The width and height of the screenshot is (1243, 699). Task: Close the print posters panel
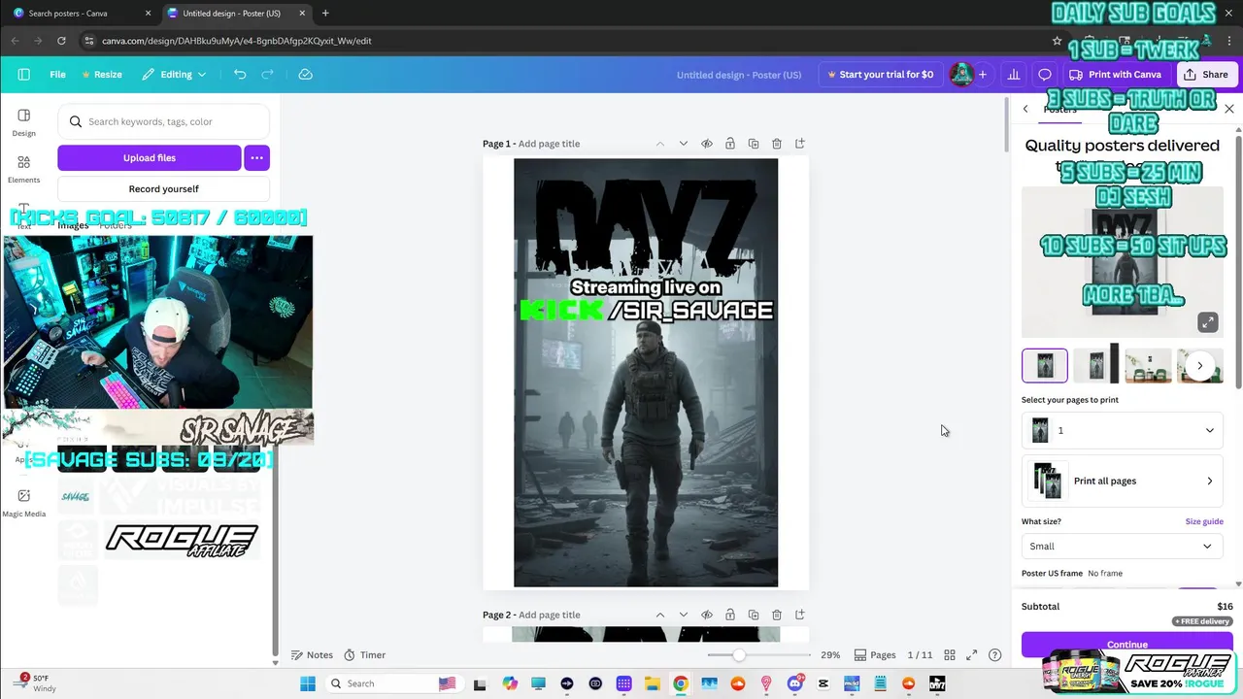tap(1229, 109)
